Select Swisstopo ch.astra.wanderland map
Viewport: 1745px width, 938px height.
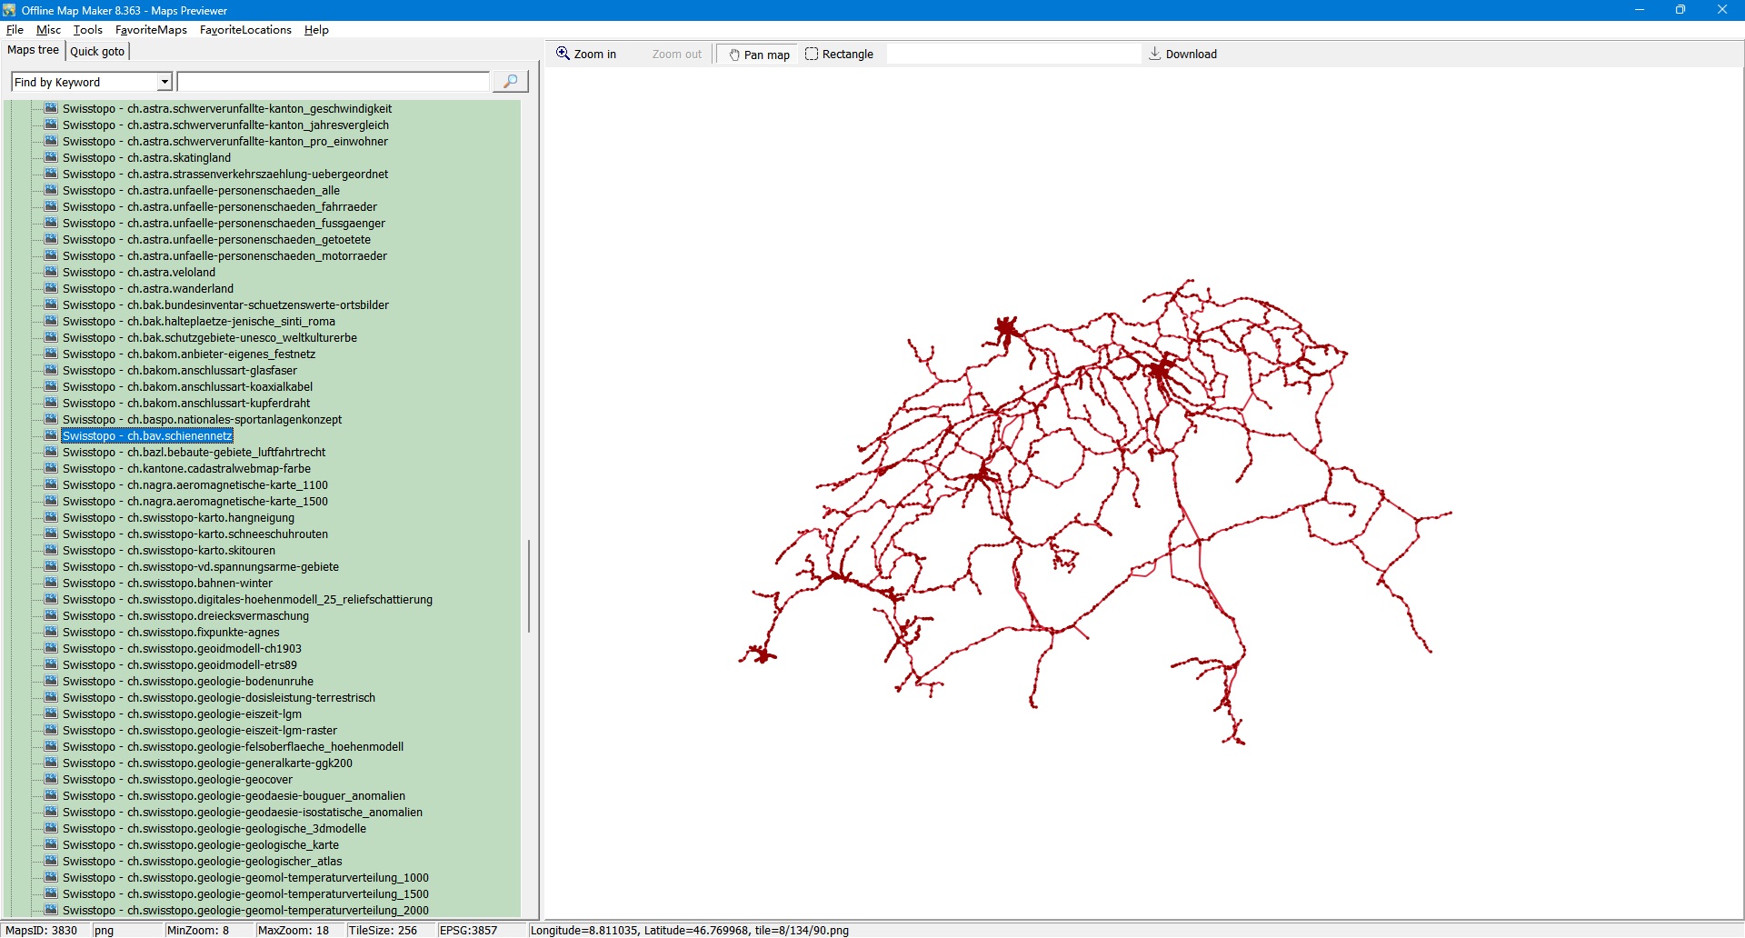pos(147,289)
